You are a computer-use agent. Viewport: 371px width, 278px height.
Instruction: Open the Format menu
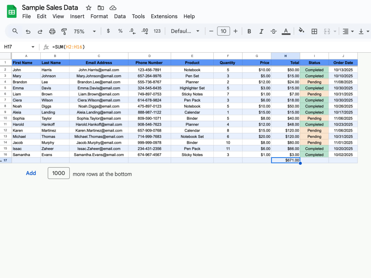[99, 16]
